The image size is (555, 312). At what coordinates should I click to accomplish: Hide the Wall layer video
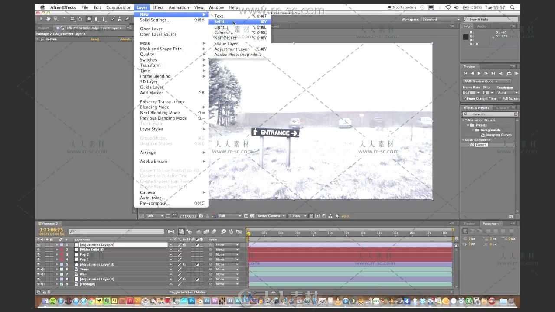coord(38,274)
